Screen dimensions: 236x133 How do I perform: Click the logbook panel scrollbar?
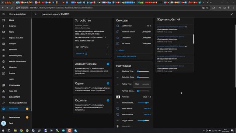click(193, 39)
